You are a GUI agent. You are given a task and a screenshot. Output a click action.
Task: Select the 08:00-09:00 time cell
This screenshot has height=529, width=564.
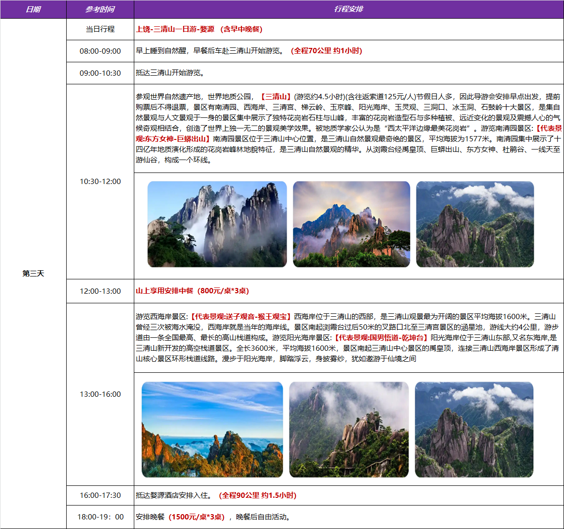[100, 51]
